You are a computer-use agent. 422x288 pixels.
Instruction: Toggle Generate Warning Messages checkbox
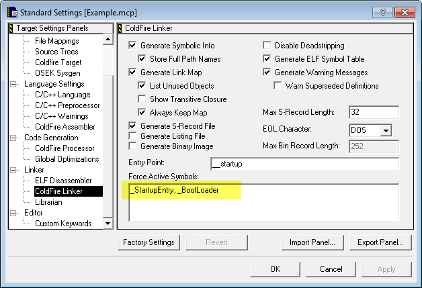(267, 72)
